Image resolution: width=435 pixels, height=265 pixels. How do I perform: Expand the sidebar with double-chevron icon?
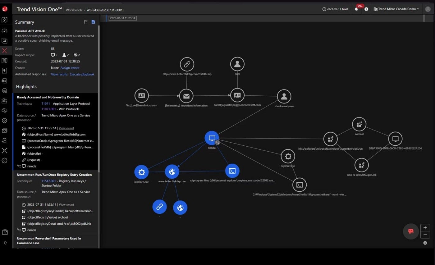5,243
